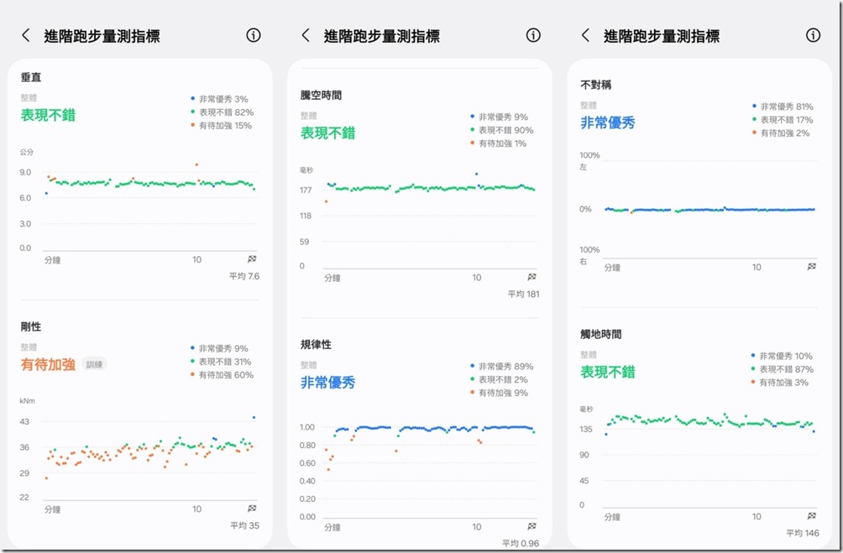Select the 觸地時間 section heading

coord(600,334)
